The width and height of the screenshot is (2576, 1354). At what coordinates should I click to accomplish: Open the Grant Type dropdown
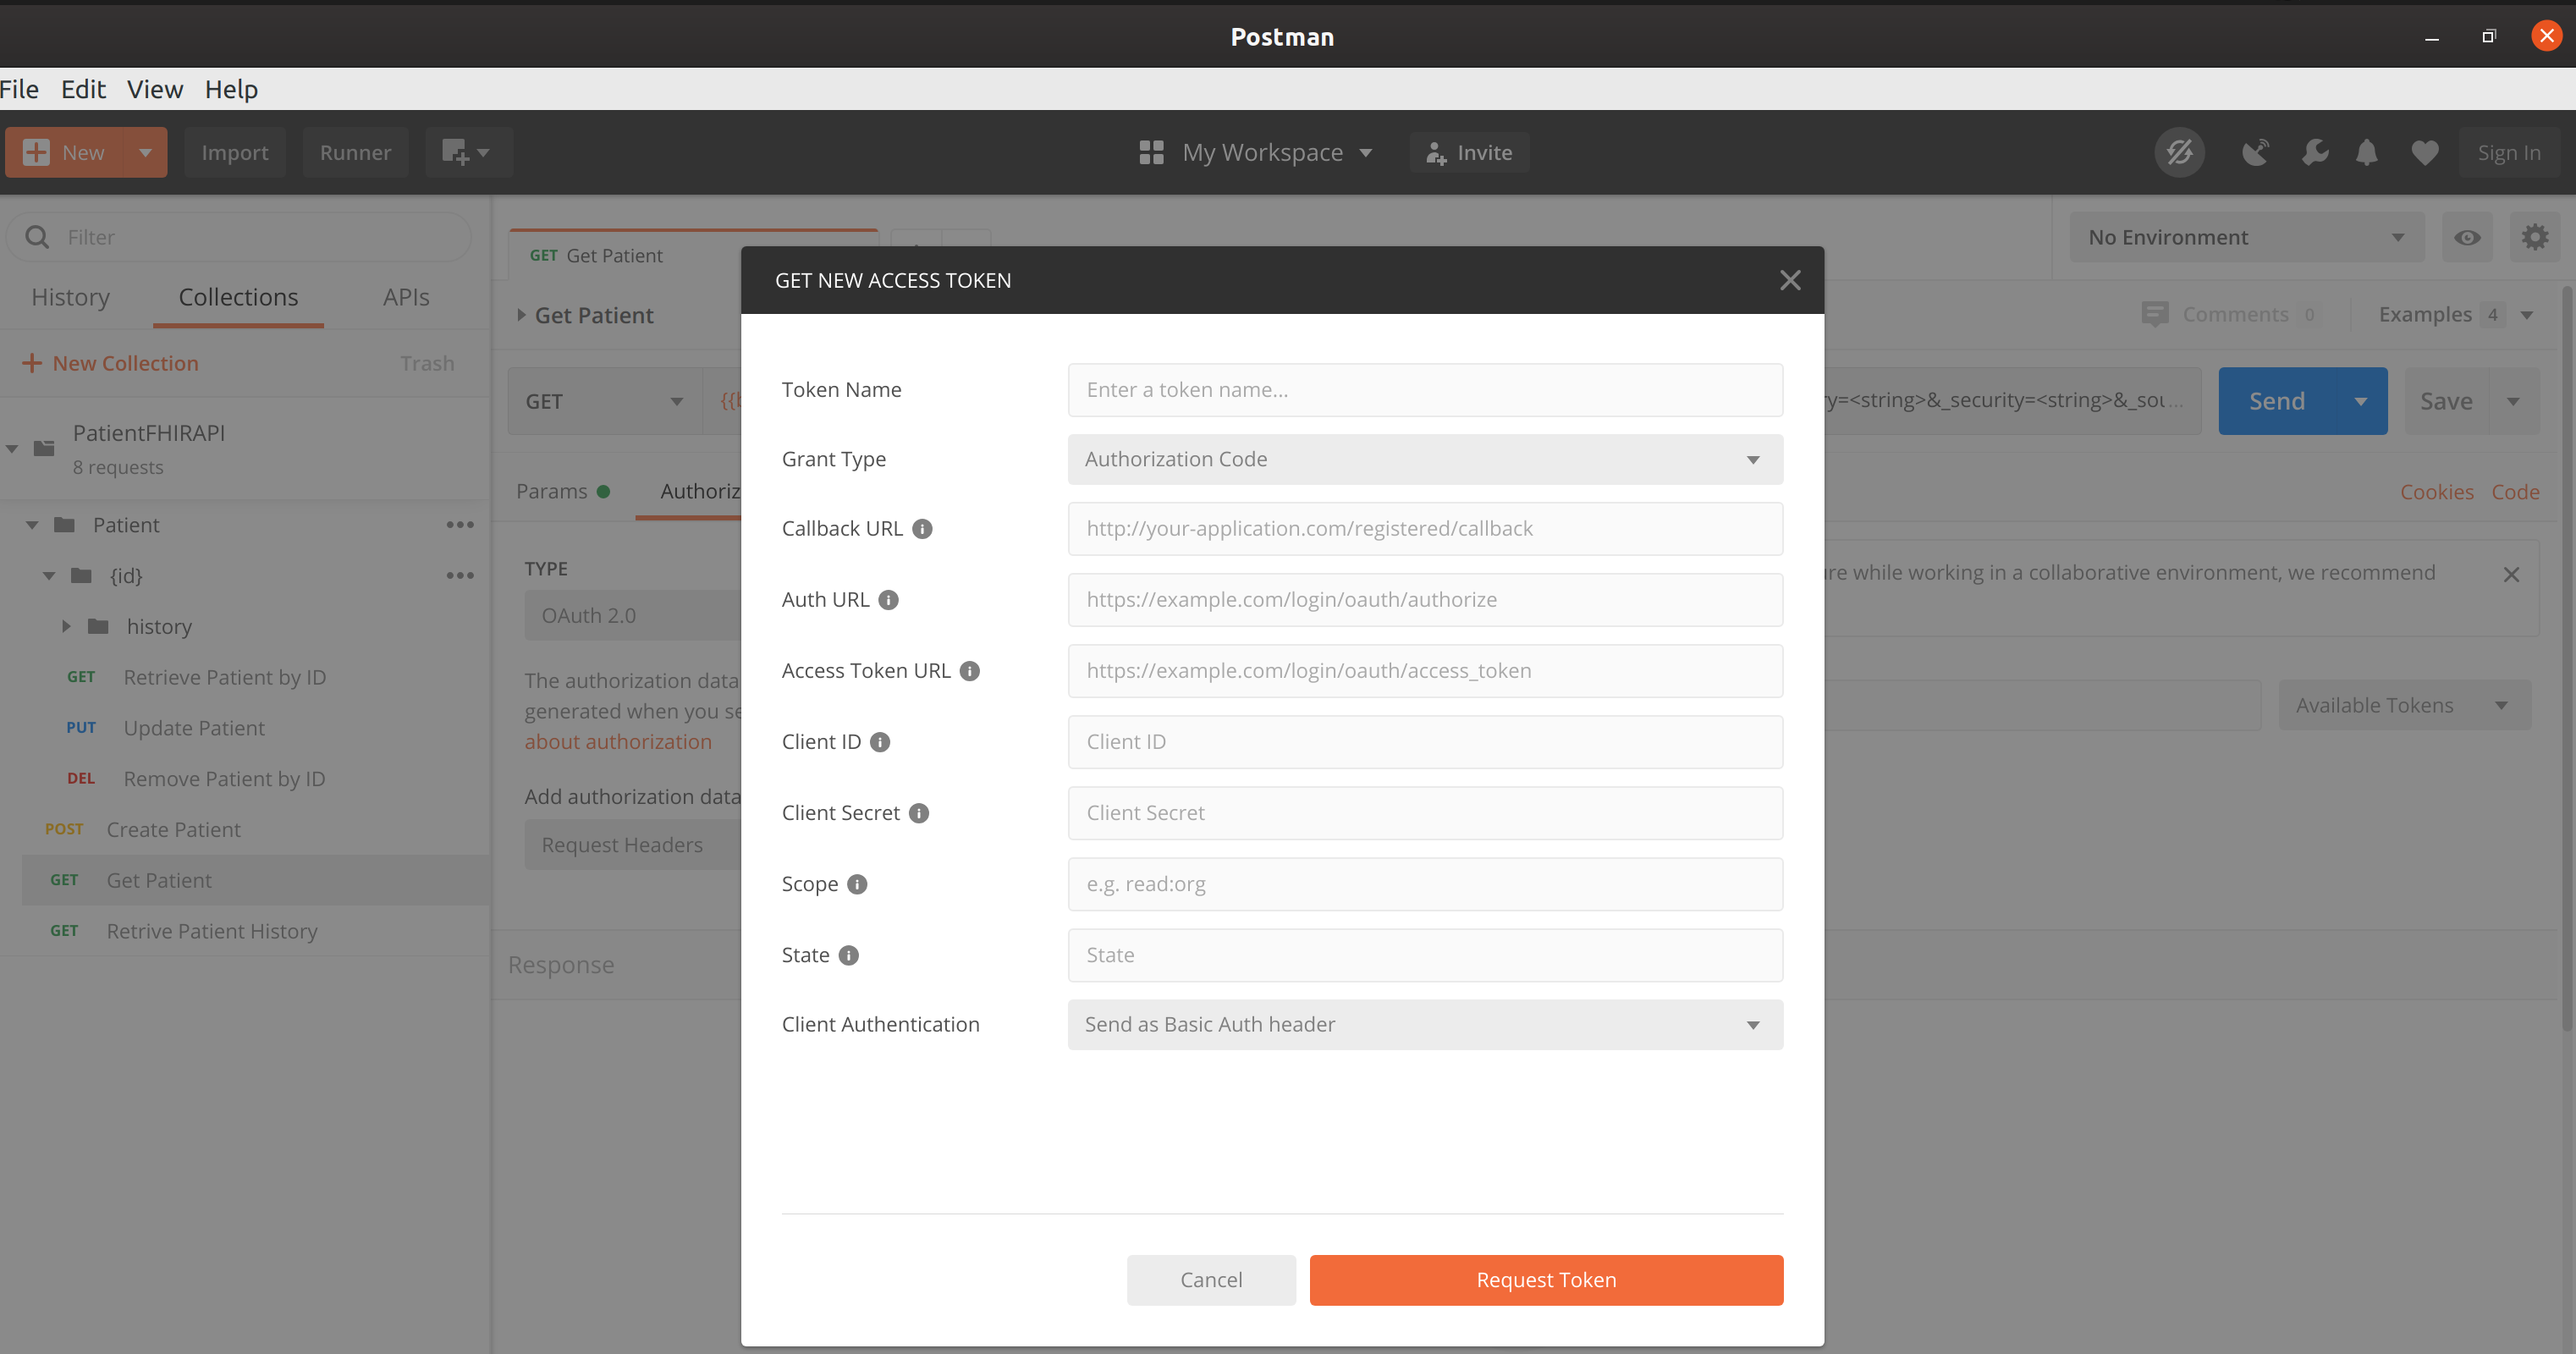point(1425,459)
